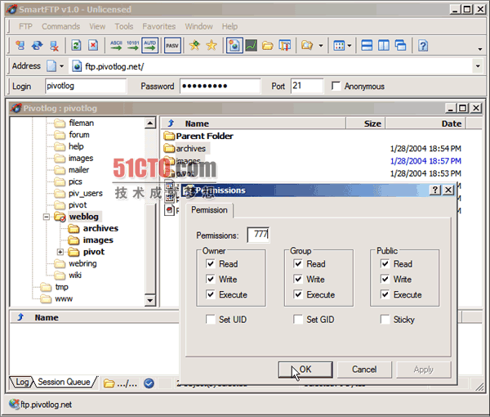Click the Help question mark toolbar icon
The height and width of the screenshot is (417, 490).
[x=423, y=46]
